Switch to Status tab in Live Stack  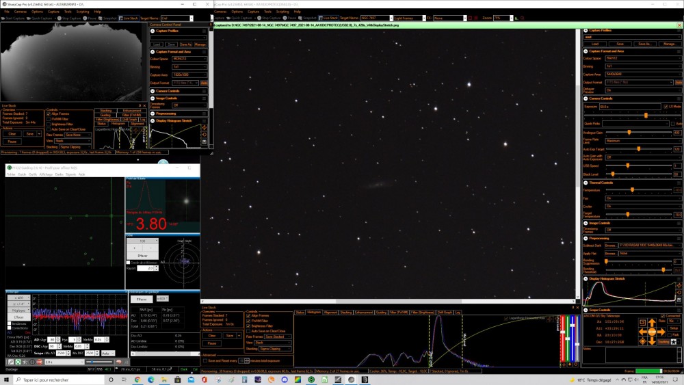point(300,313)
